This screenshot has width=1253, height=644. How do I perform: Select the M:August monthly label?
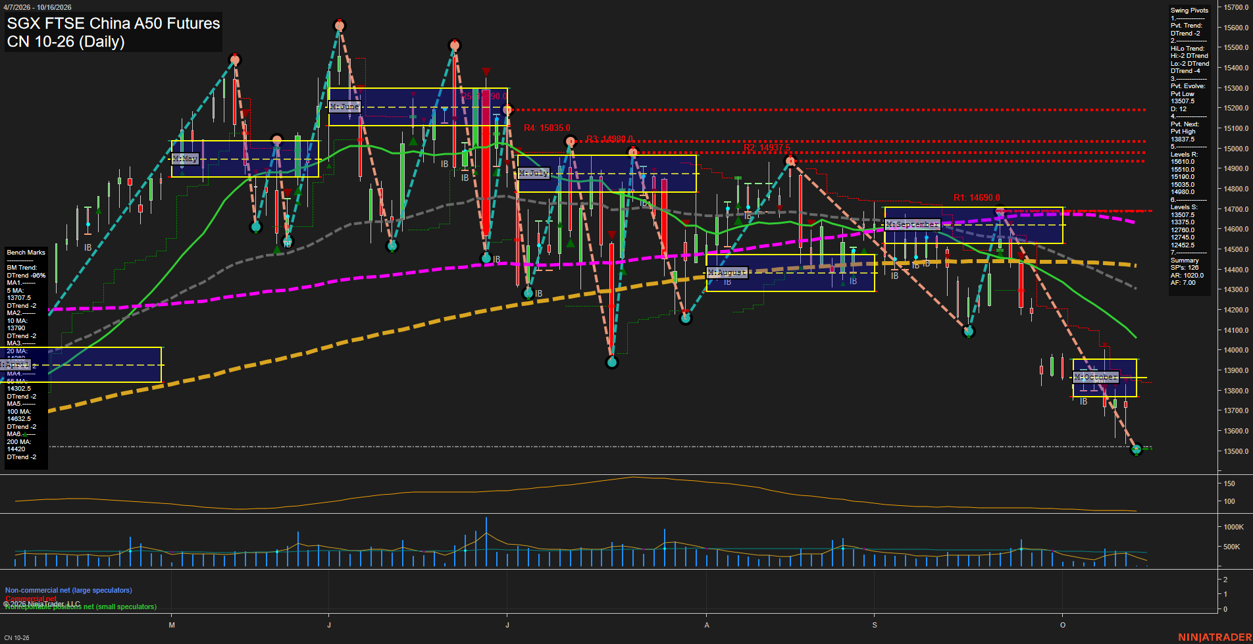727,272
